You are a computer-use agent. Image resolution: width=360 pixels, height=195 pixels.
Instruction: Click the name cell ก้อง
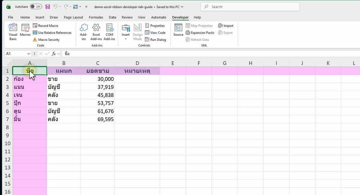30,79
